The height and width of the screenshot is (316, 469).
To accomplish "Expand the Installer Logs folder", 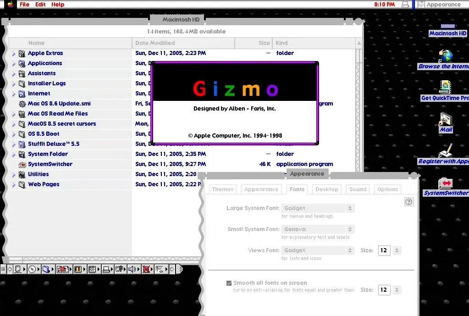I will point(14,84).
